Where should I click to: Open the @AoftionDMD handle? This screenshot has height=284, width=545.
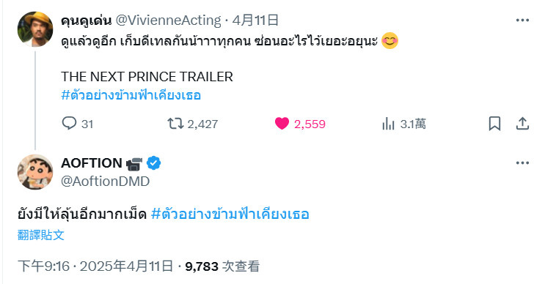(x=106, y=181)
